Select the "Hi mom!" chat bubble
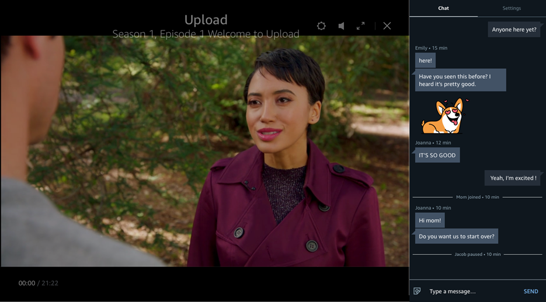The width and height of the screenshot is (546, 302). click(x=429, y=220)
